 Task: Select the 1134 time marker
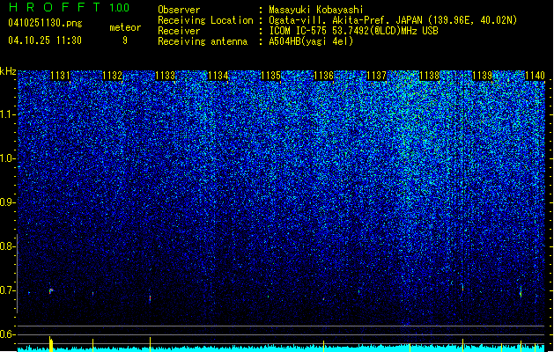[218, 76]
